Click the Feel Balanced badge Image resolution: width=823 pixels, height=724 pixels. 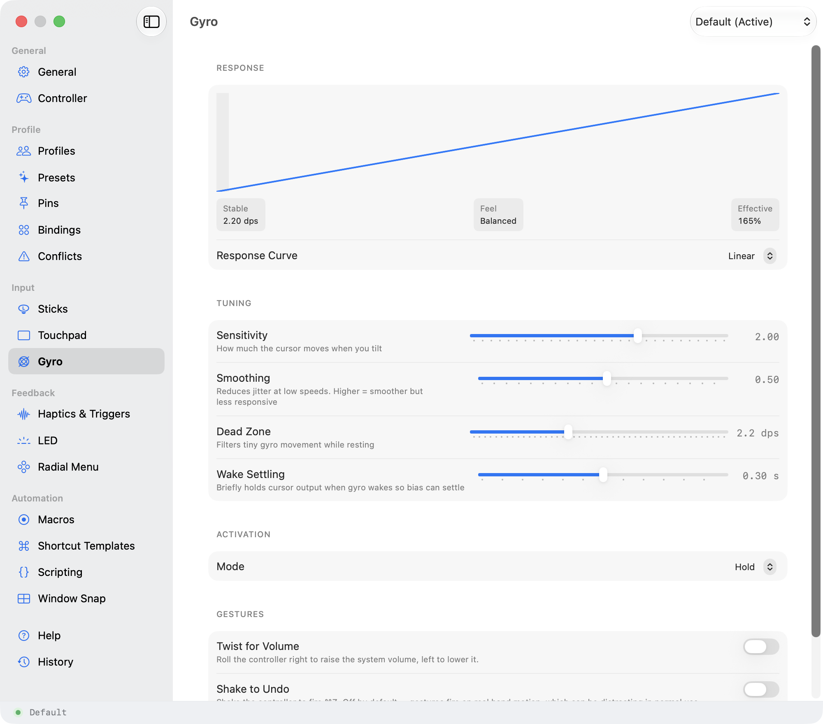point(498,215)
